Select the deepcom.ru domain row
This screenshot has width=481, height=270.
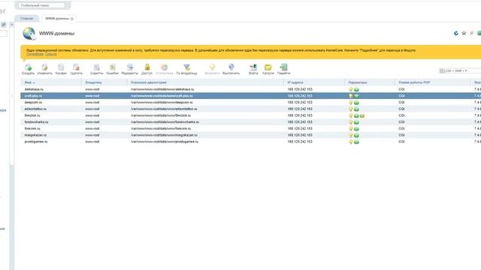250,103
